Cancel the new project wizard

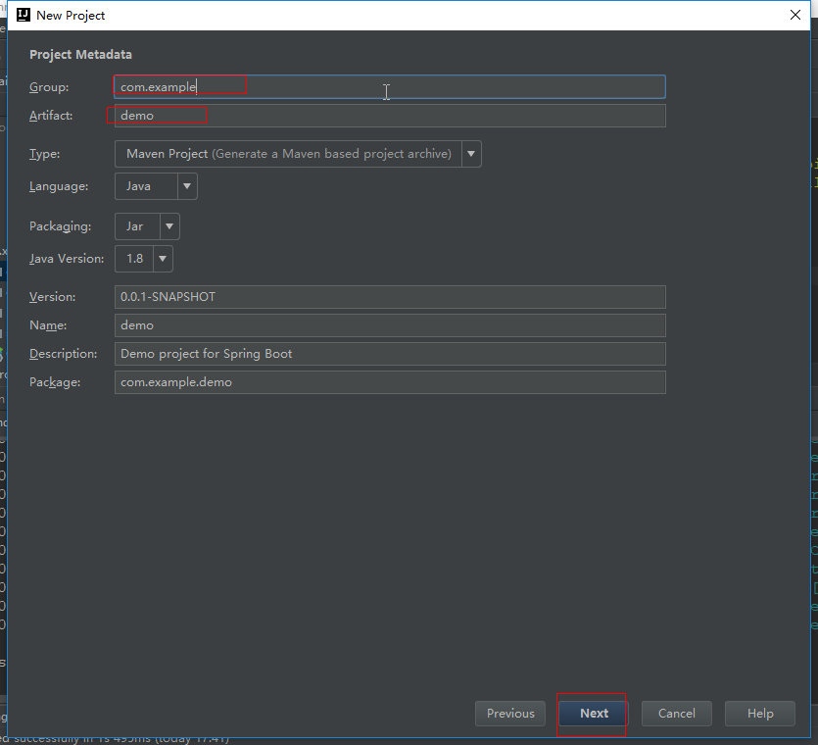tap(677, 714)
